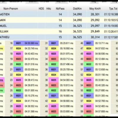Select the lap 36 time 05:25:709 ms
Image resolution: width=118 pixels, height=118 pixels.
point(67,70)
